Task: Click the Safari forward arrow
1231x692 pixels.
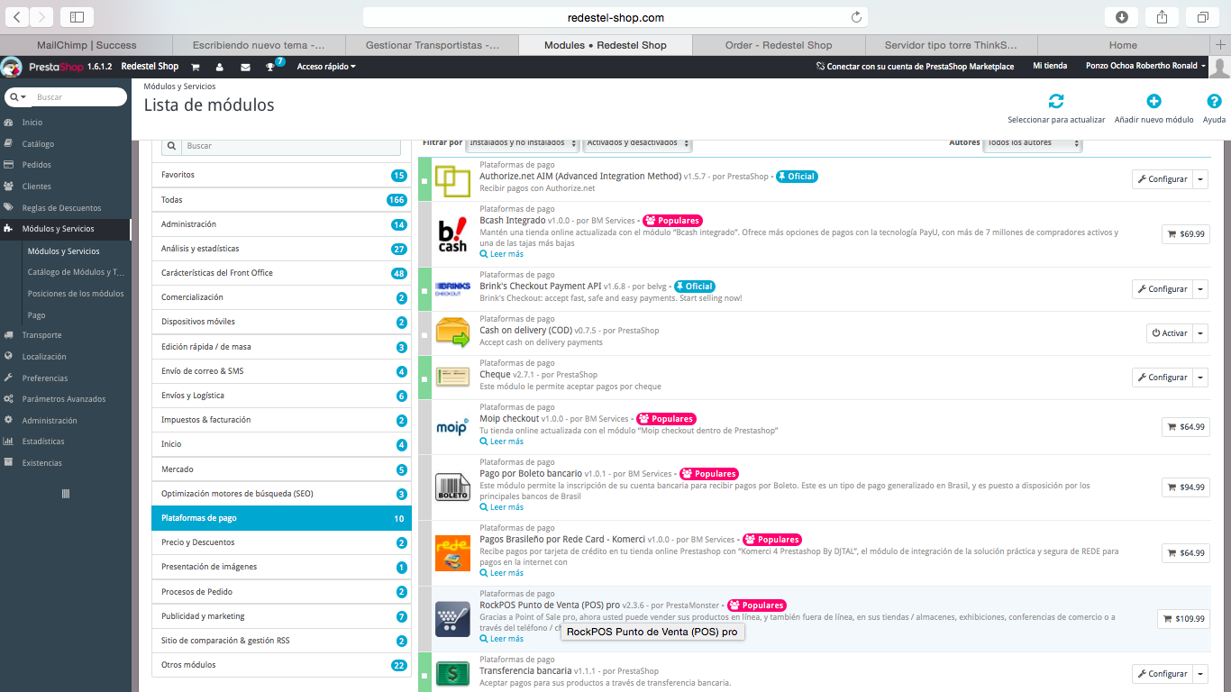Action: 41,17
